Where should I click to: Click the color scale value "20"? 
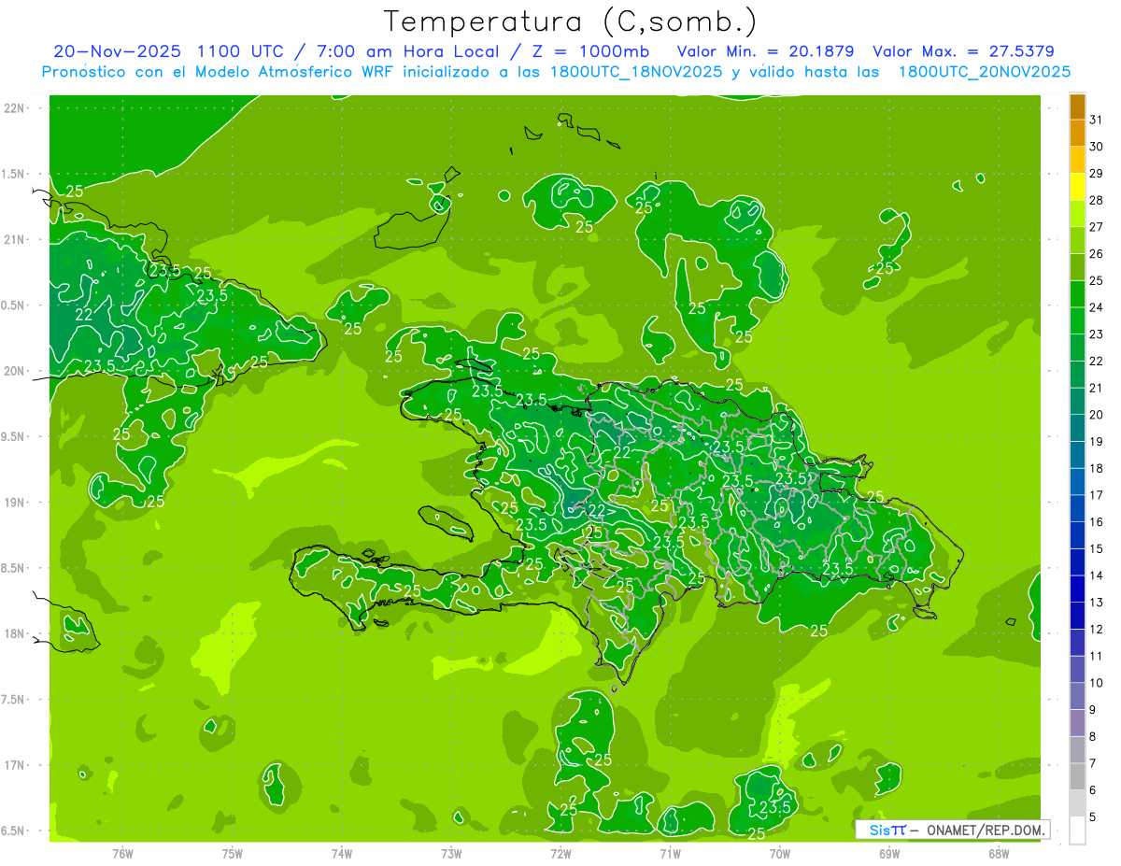1097,415
